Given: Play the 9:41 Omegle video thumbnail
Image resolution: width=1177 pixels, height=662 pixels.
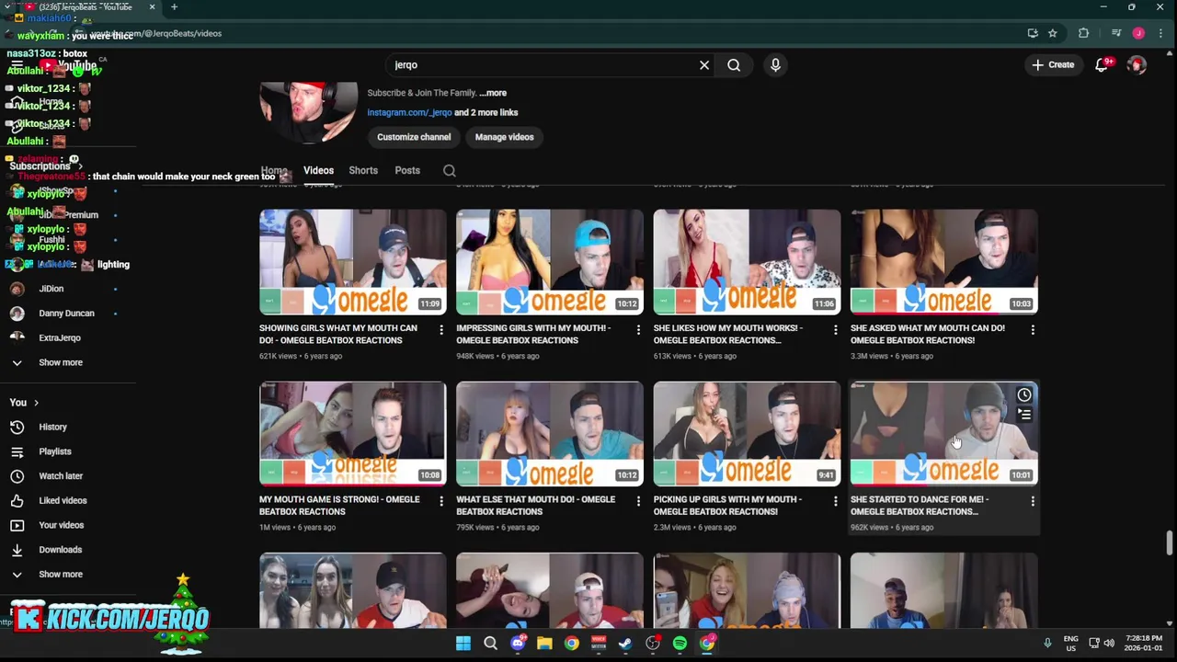Looking at the screenshot, I should coord(747,433).
